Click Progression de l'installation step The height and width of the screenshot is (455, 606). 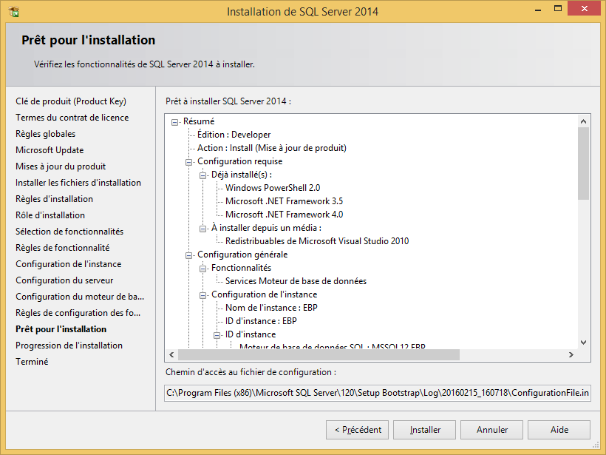(x=69, y=345)
